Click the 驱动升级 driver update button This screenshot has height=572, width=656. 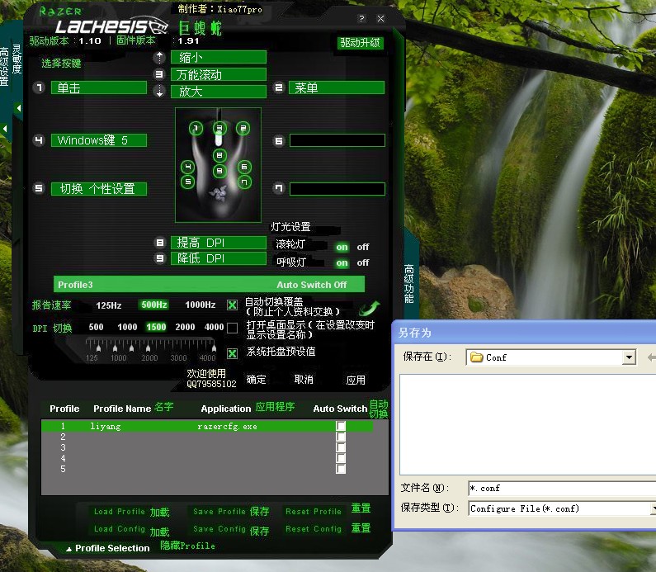(361, 43)
